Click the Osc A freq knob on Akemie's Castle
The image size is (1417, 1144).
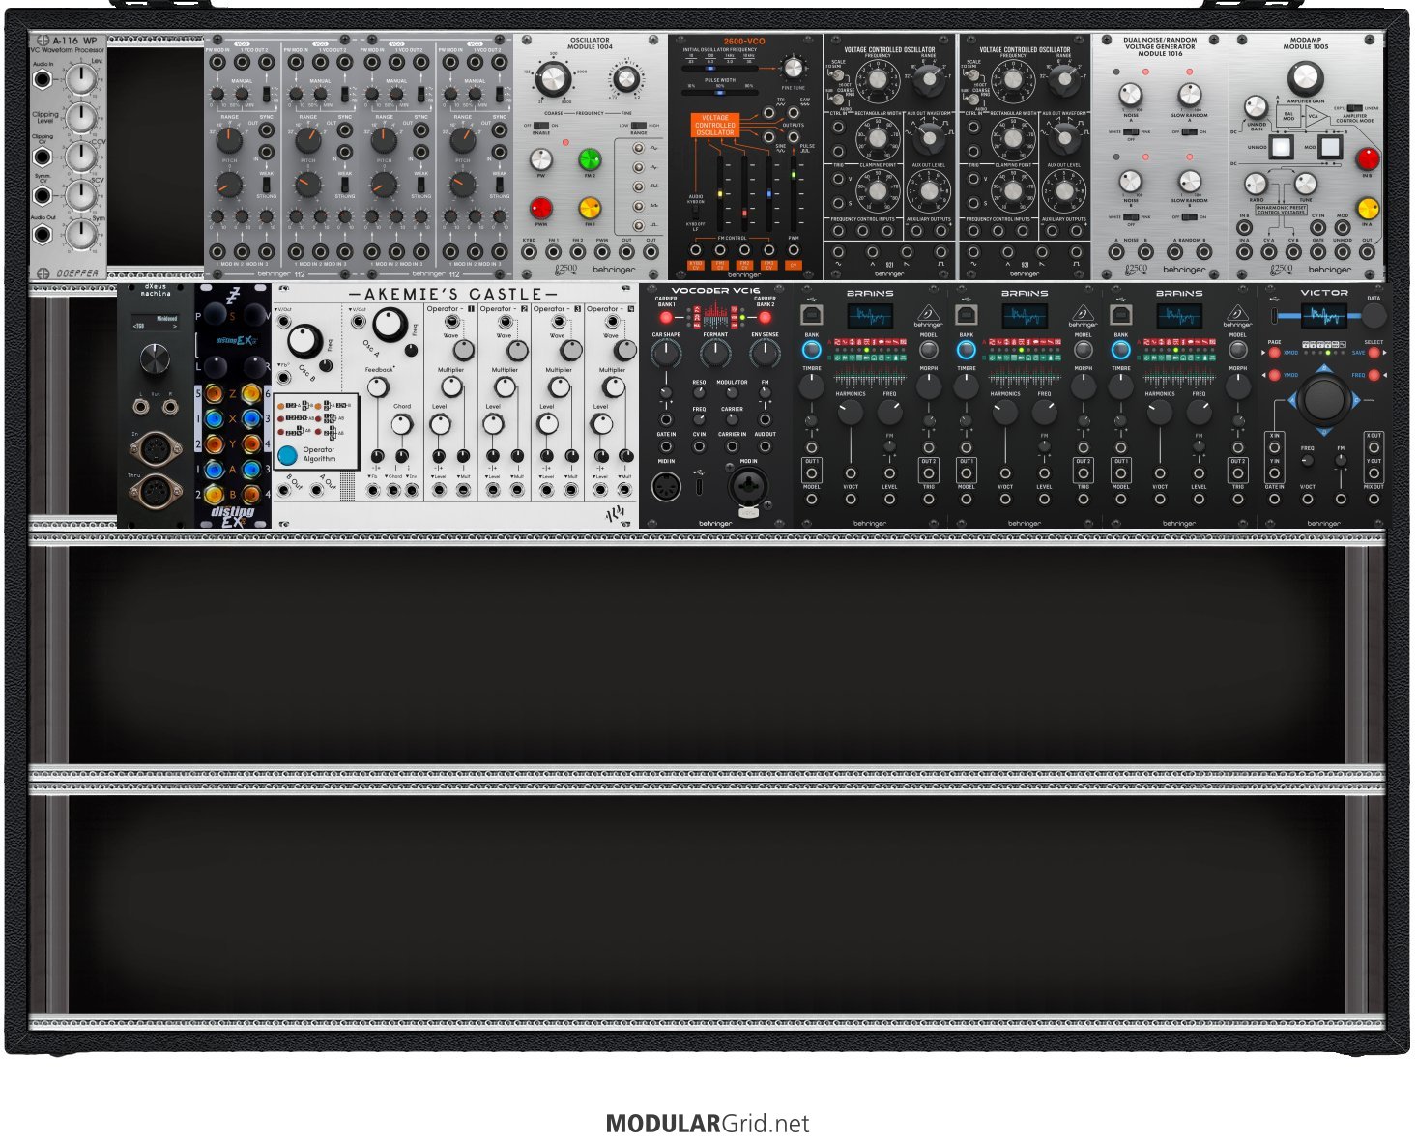(x=389, y=326)
